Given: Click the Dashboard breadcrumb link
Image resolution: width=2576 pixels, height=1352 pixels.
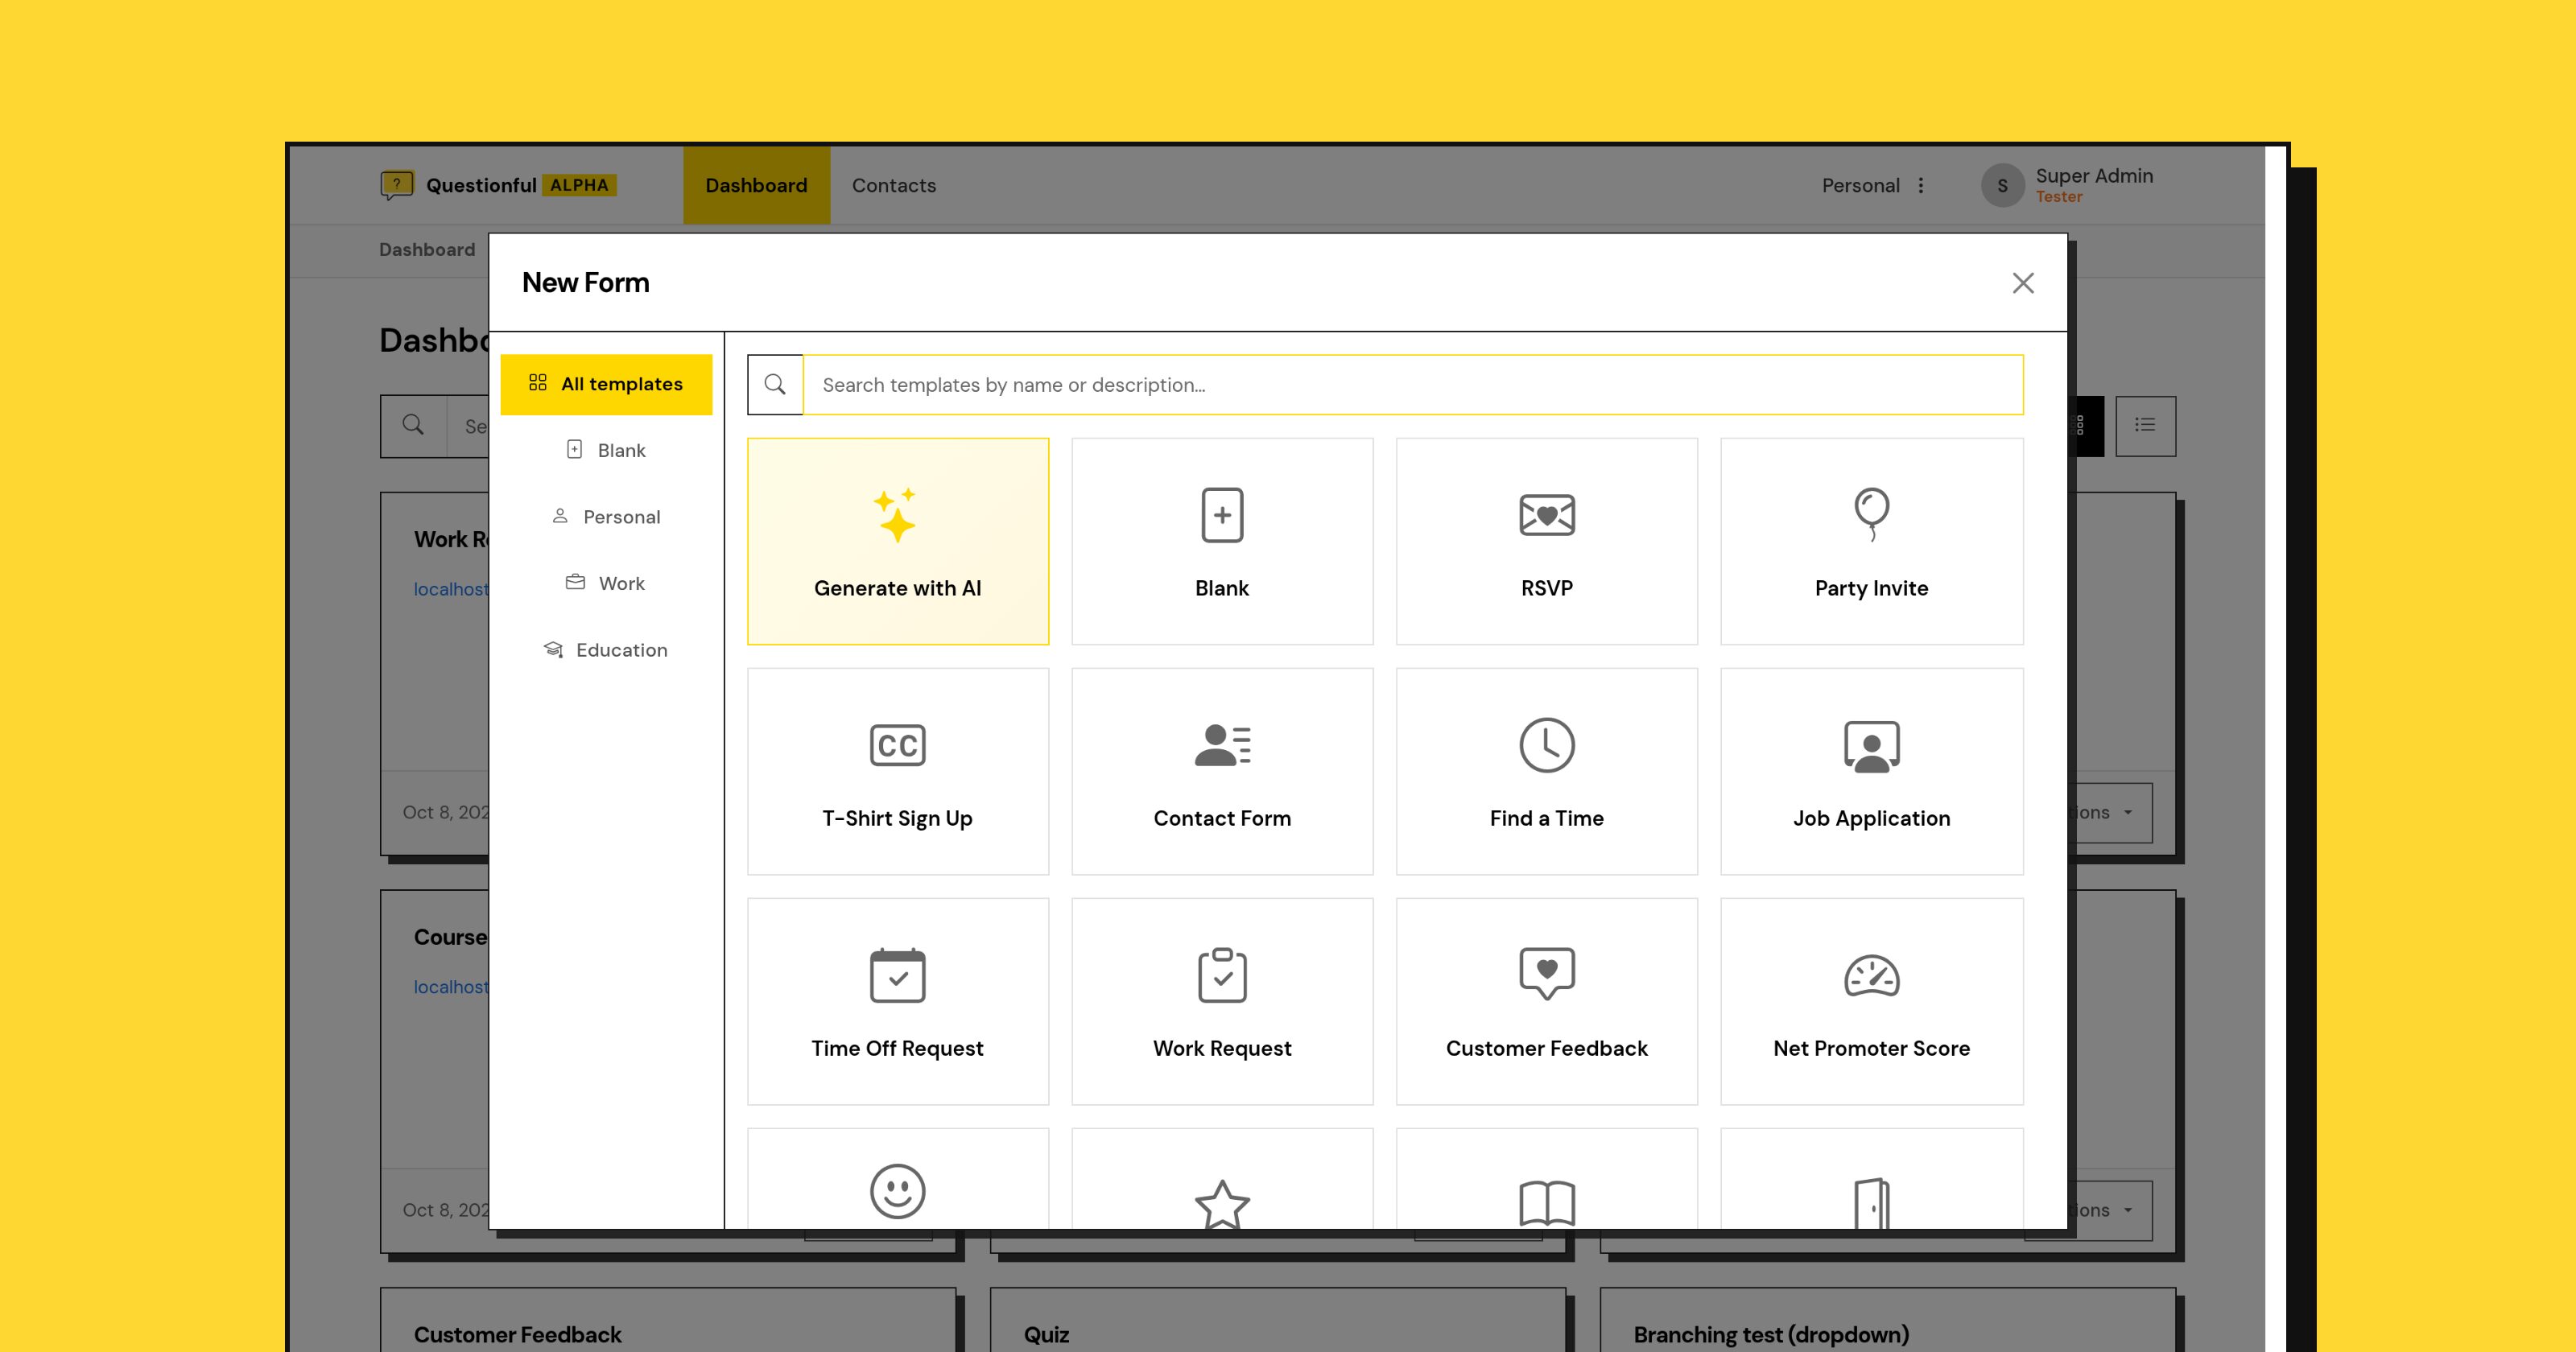Looking at the screenshot, I should (427, 250).
